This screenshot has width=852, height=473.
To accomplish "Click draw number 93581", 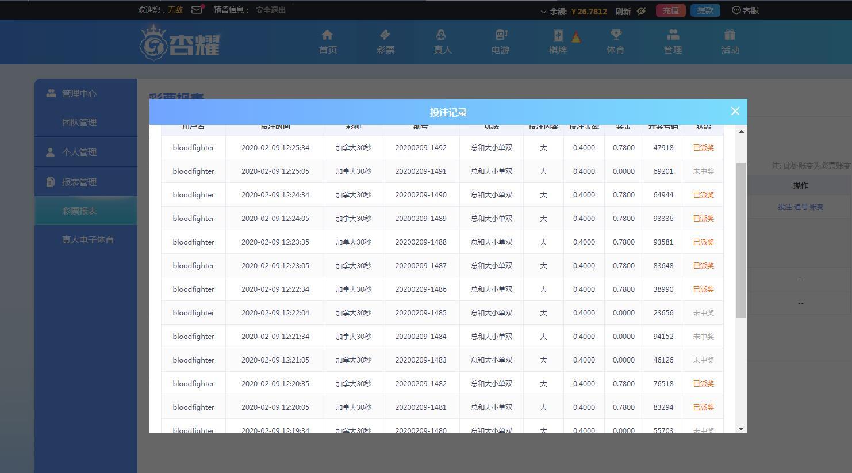I will (663, 242).
